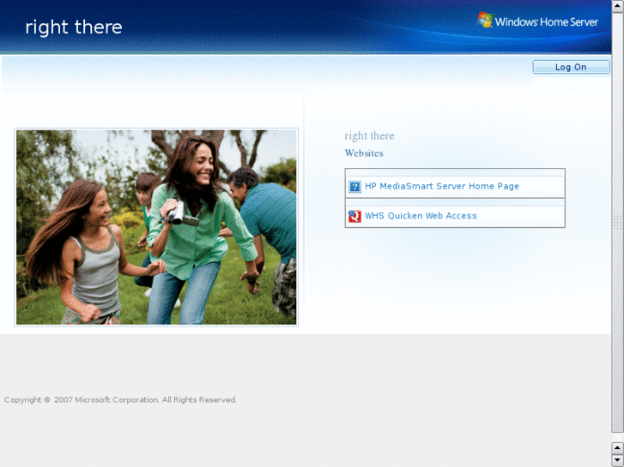
Task: Click the HP MediaSmart question-mark icon
Action: 354,187
